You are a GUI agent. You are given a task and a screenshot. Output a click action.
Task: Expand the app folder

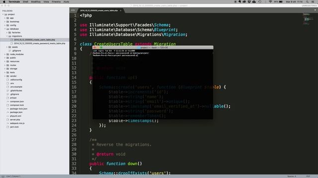click(5, 18)
